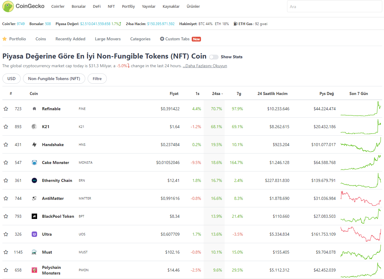Open the DeFi navigation menu
This screenshot has height=279, width=384.
tap(97, 6)
